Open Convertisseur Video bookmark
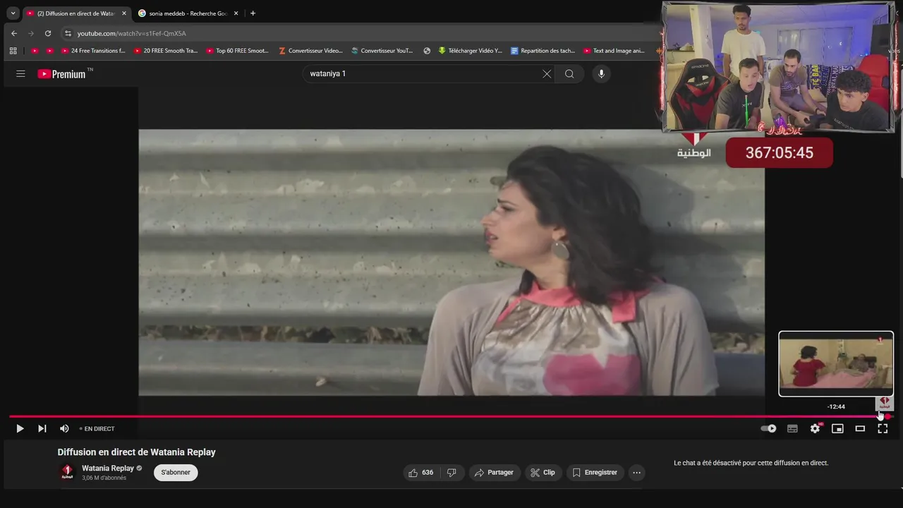This screenshot has height=508, width=903. pyautogui.click(x=310, y=51)
